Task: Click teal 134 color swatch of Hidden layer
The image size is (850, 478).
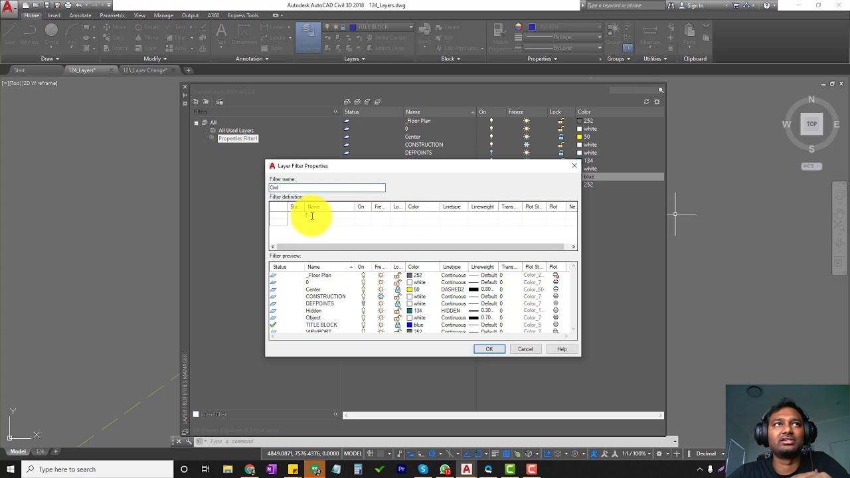Action: [410, 311]
